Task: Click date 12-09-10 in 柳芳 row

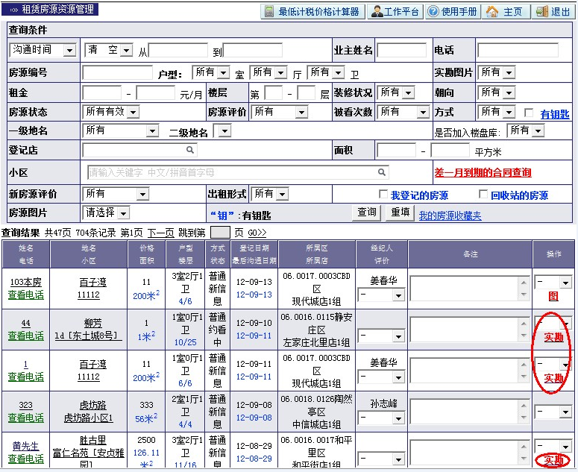Action: coord(254,323)
